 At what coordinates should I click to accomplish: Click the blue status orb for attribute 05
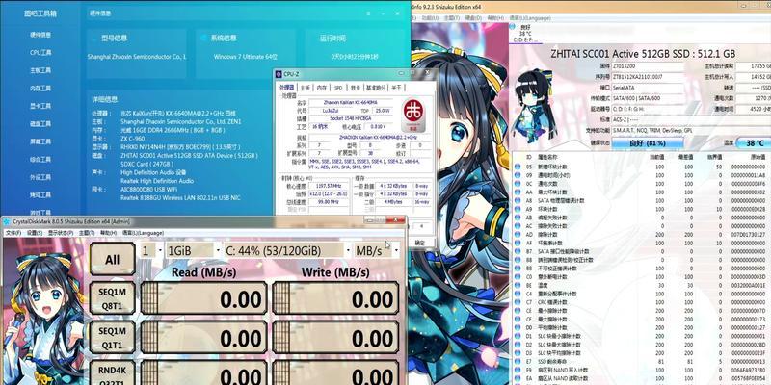click(518, 167)
